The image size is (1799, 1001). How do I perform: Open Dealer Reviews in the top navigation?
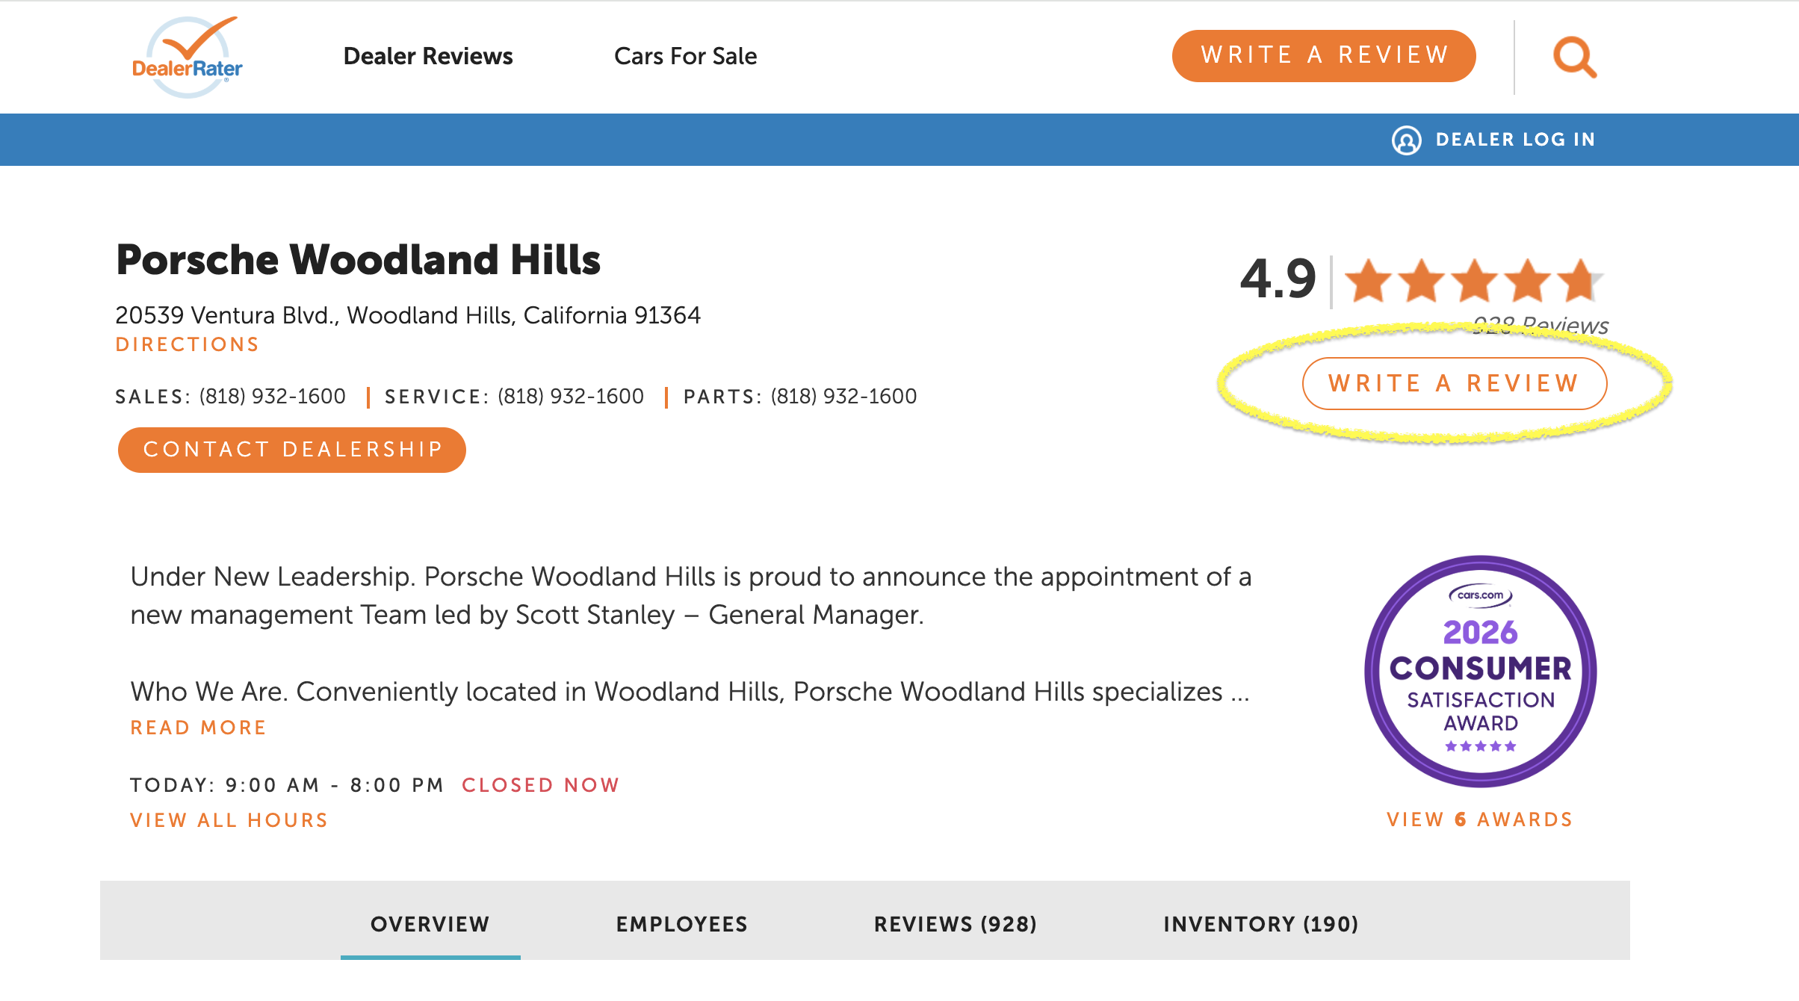pyautogui.click(x=428, y=56)
